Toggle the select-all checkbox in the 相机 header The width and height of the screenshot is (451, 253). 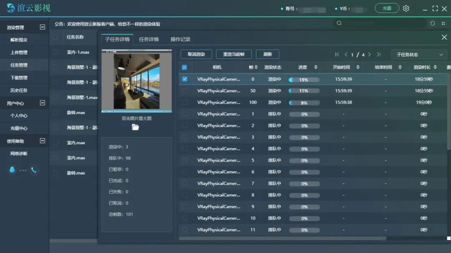pos(185,67)
